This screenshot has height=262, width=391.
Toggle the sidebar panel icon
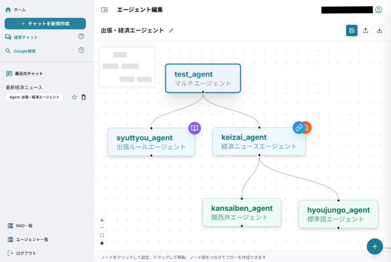pos(104,10)
